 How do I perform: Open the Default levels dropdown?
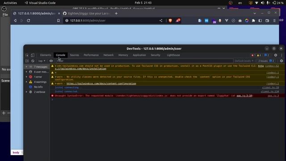click(244, 61)
